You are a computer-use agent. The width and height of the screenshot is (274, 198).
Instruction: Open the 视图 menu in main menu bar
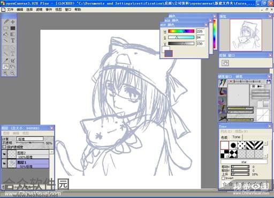(x=58, y=10)
